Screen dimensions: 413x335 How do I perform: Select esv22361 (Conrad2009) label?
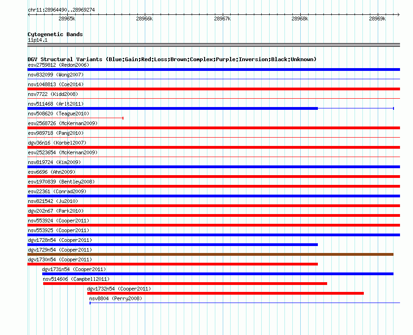57,191
